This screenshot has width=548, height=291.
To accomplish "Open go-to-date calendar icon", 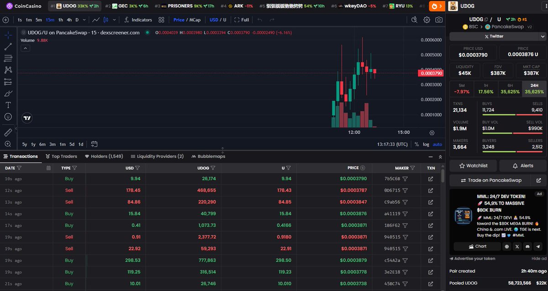I will click(x=94, y=144).
